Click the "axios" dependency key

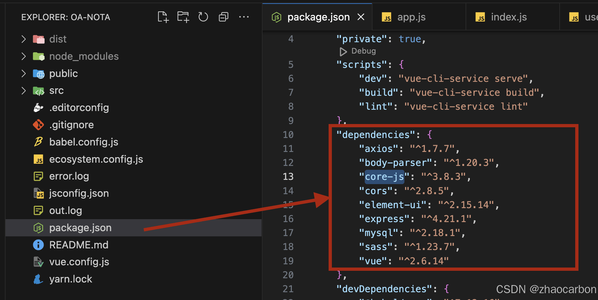378,149
